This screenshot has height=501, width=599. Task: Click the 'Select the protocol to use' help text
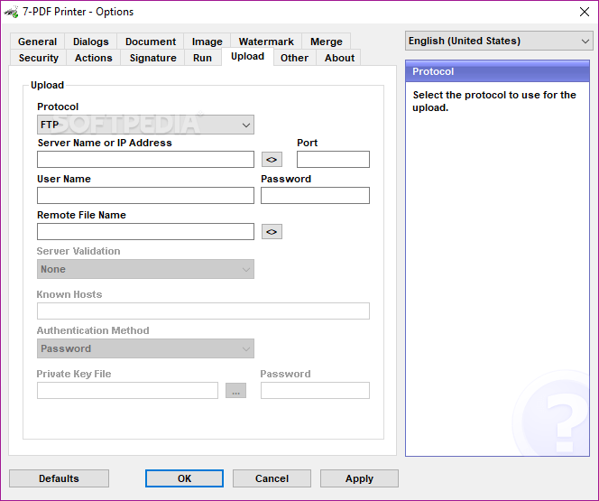[x=494, y=101]
